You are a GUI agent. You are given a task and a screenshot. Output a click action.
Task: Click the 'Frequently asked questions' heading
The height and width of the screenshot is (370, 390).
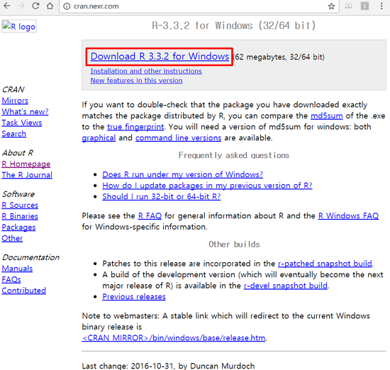(234, 155)
